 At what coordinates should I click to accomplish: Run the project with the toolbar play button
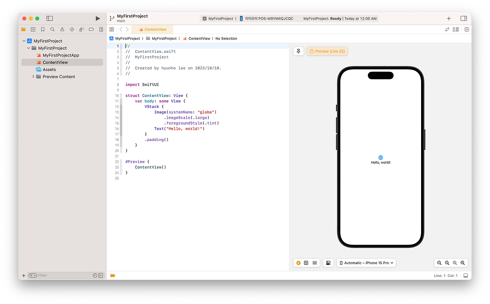coord(98,18)
